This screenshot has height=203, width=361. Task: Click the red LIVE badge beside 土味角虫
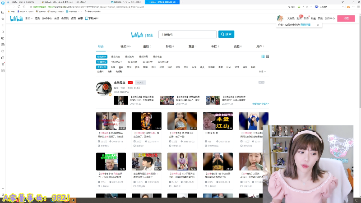130,83
